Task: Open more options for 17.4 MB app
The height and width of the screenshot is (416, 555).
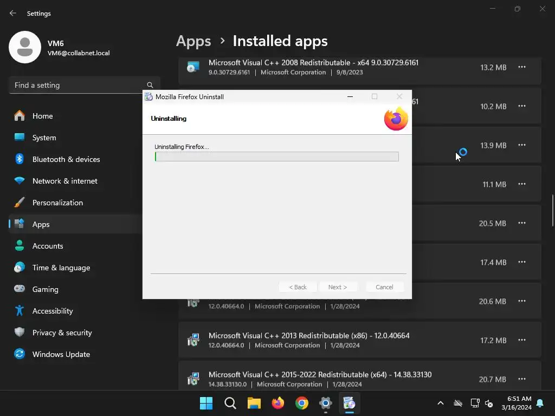Action: pos(522,262)
